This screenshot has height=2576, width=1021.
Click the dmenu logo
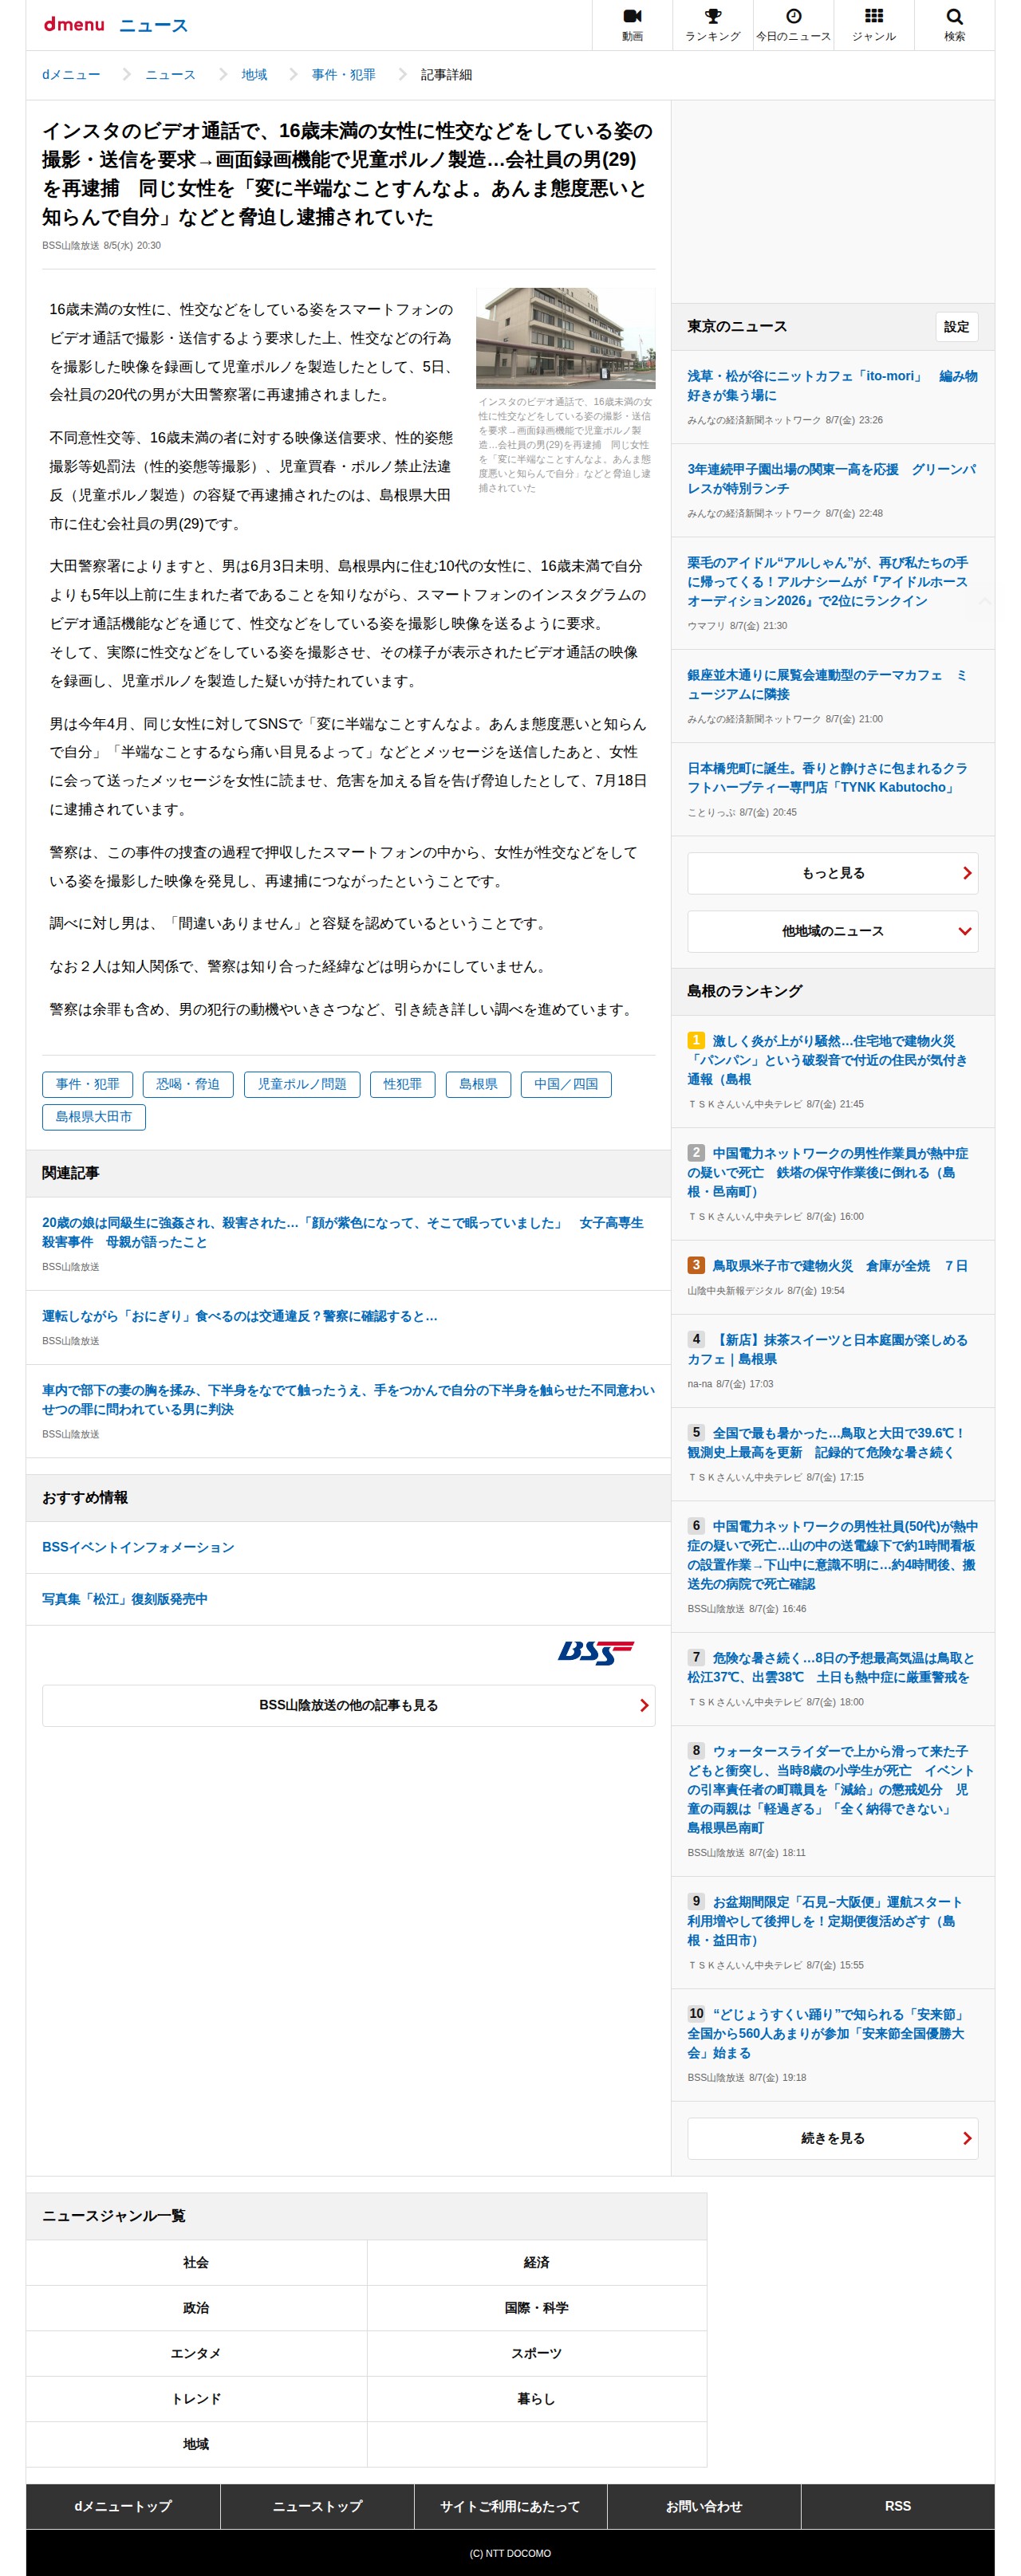point(74,24)
